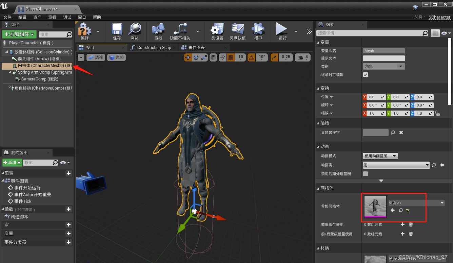
Task: Add a new 函数 with plus button
Action: point(69,209)
